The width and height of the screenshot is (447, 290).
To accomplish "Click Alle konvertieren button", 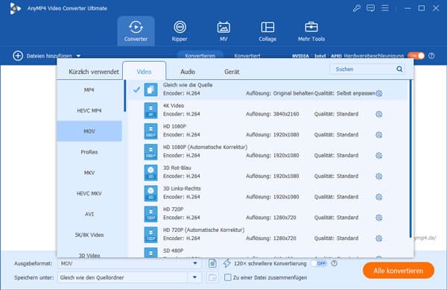I will [x=399, y=271].
